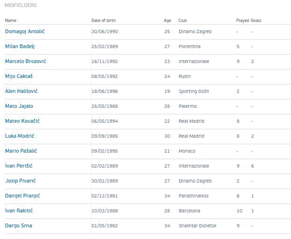Select birth date 02/12/1981 cell
The height and width of the screenshot is (239, 291).
(x=105, y=196)
